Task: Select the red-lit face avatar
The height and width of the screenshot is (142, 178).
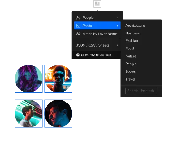Action: point(59,114)
